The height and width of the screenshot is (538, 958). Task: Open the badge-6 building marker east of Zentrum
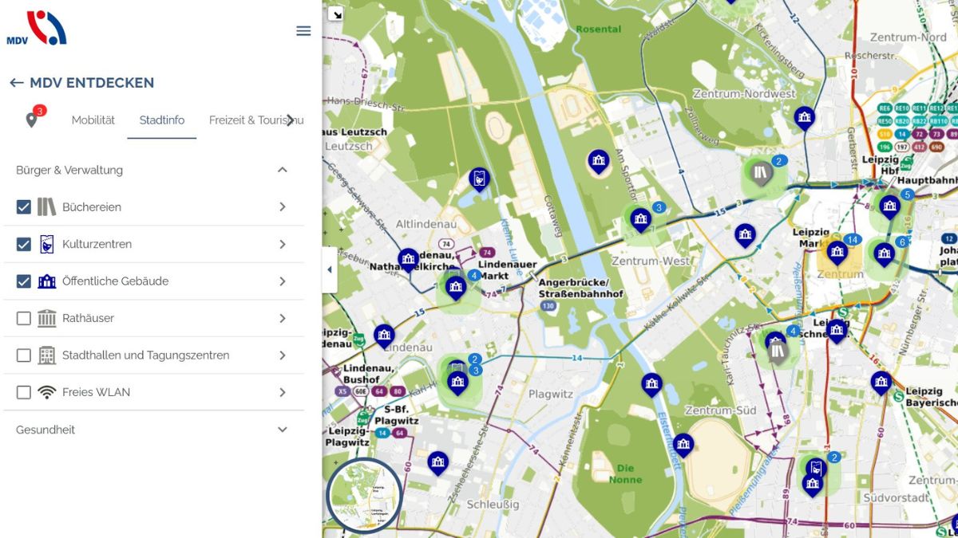click(x=884, y=254)
